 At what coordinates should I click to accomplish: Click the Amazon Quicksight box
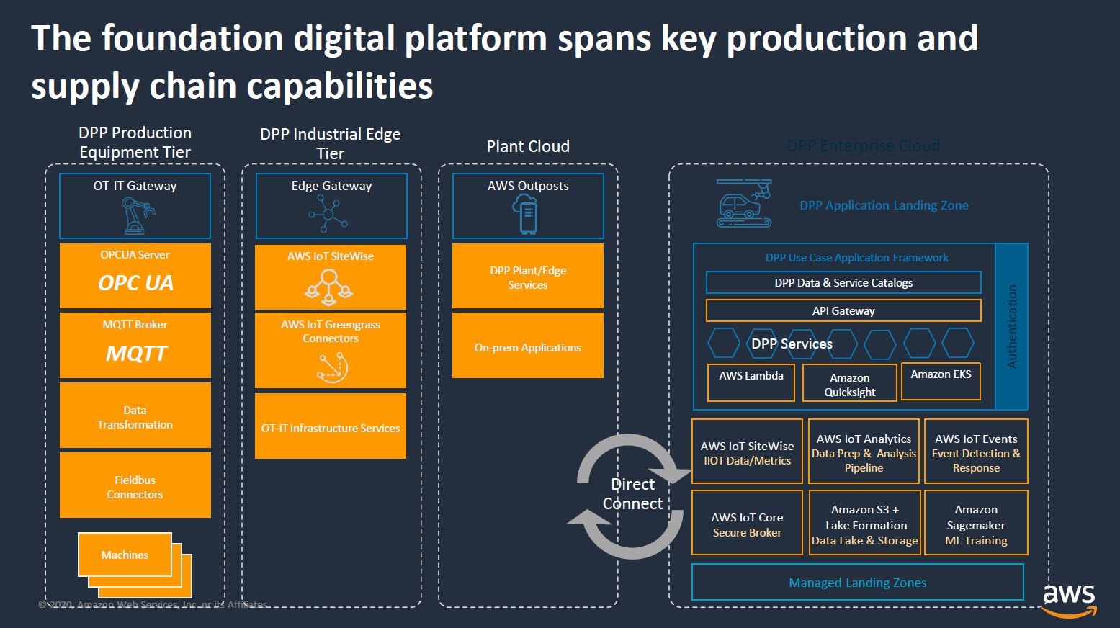pos(850,382)
